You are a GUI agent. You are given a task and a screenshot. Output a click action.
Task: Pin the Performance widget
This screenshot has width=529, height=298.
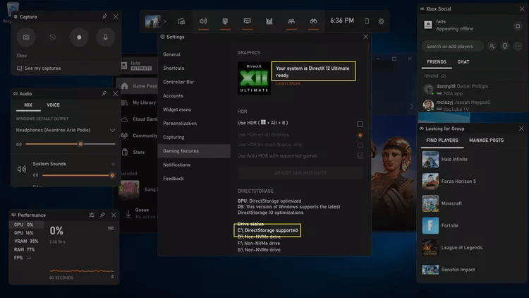pyautogui.click(x=102, y=215)
